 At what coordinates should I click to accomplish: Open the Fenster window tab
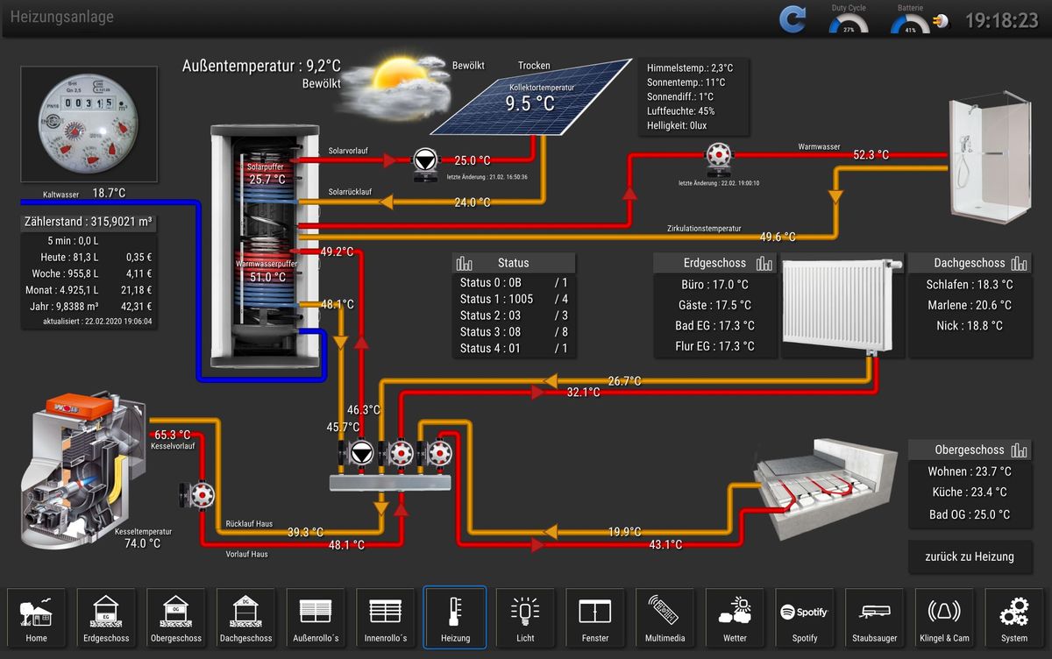click(x=595, y=619)
